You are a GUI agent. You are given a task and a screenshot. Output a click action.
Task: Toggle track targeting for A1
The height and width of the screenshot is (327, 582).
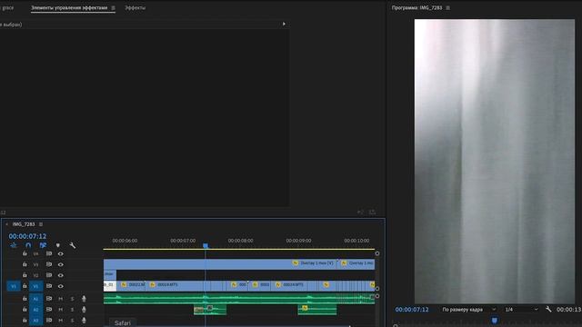35,299
